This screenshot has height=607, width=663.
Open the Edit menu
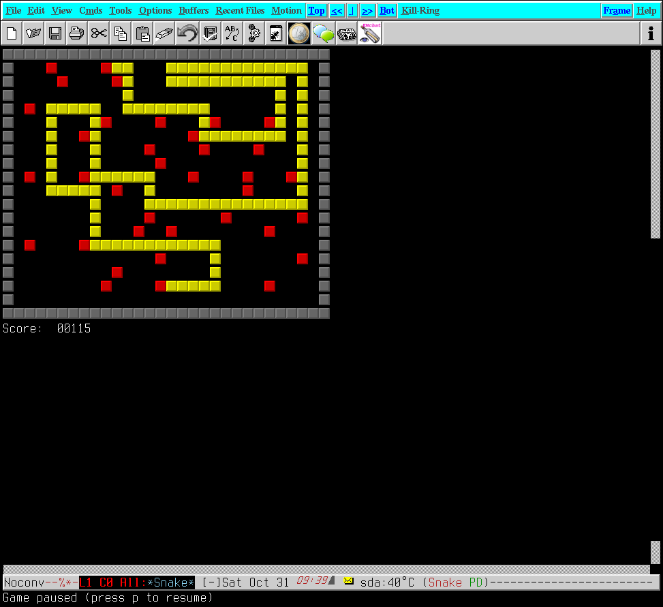point(36,11)
